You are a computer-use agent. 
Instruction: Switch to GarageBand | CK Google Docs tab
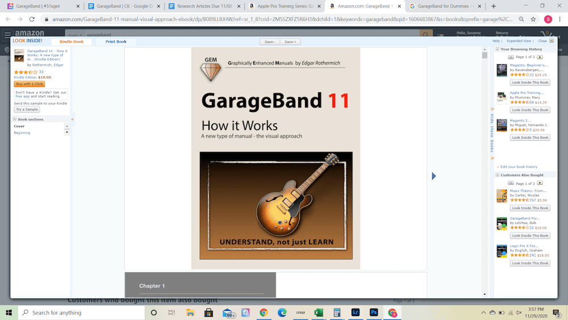point(124,6)
